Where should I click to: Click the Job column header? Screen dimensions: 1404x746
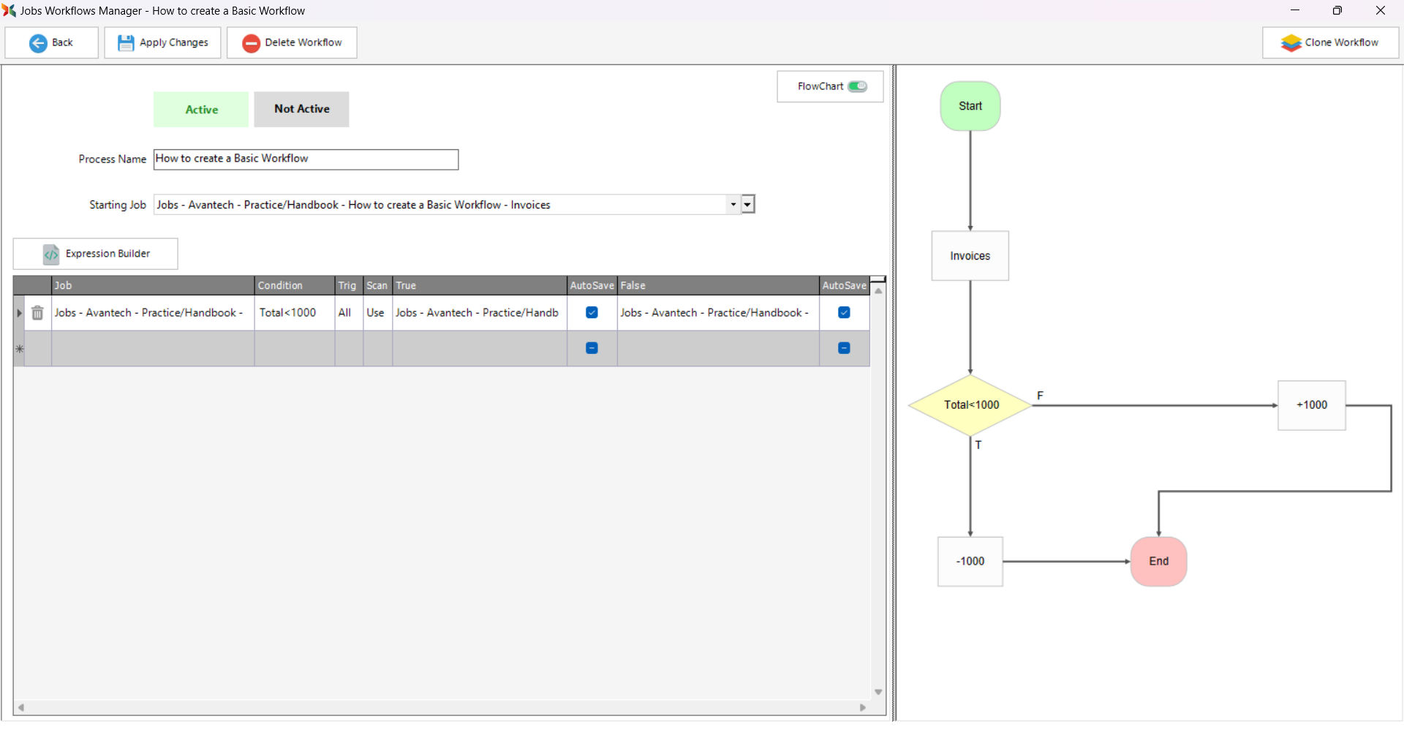[152, 285]
